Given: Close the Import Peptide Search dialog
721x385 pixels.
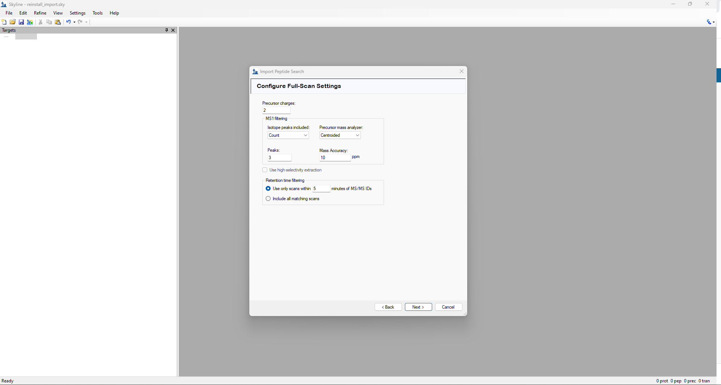Looking at the screenshot, I should click(462, 71).
